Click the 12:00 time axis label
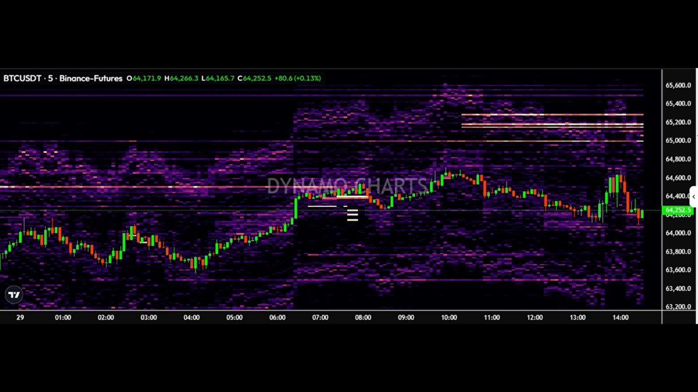This screenshot has width=698, height=392. tap(535, 318)
